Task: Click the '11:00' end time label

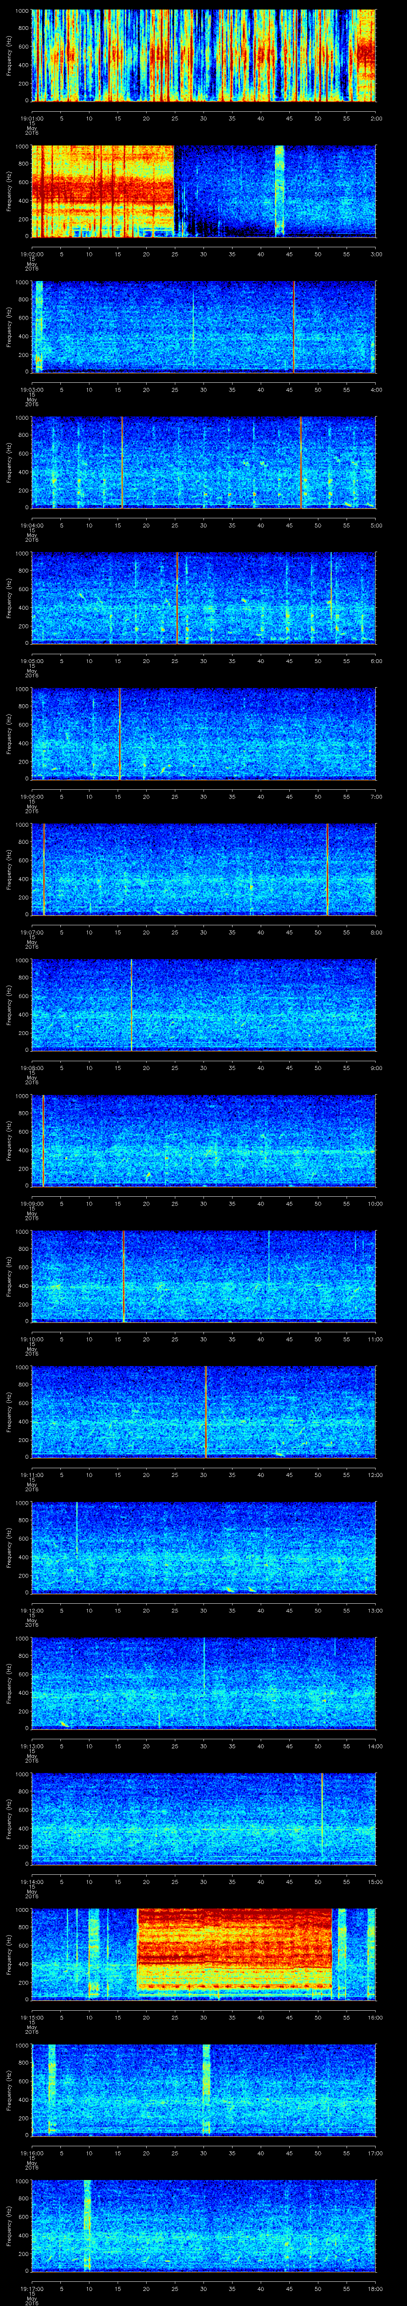Action: pyautogui.click(x=375, y=1338)
